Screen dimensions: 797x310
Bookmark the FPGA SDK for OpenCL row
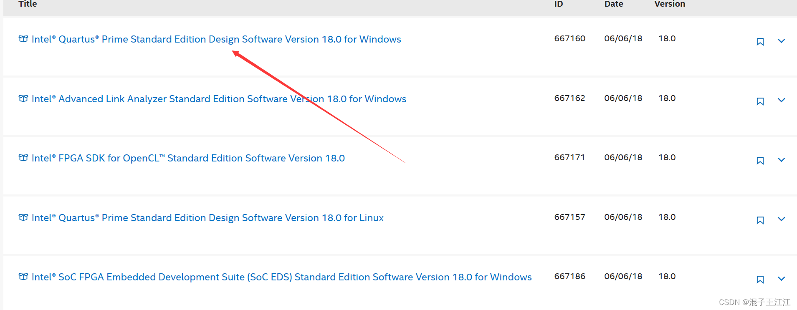pyautogui.click(x=760, y=161)
